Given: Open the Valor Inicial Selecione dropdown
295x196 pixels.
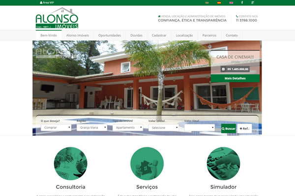Looking at the screenshot, I should pos(163,127).
